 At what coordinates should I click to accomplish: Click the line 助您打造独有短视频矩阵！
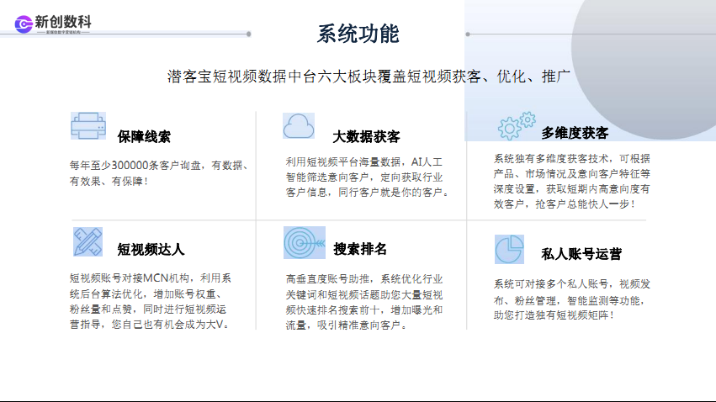point(554,315)
